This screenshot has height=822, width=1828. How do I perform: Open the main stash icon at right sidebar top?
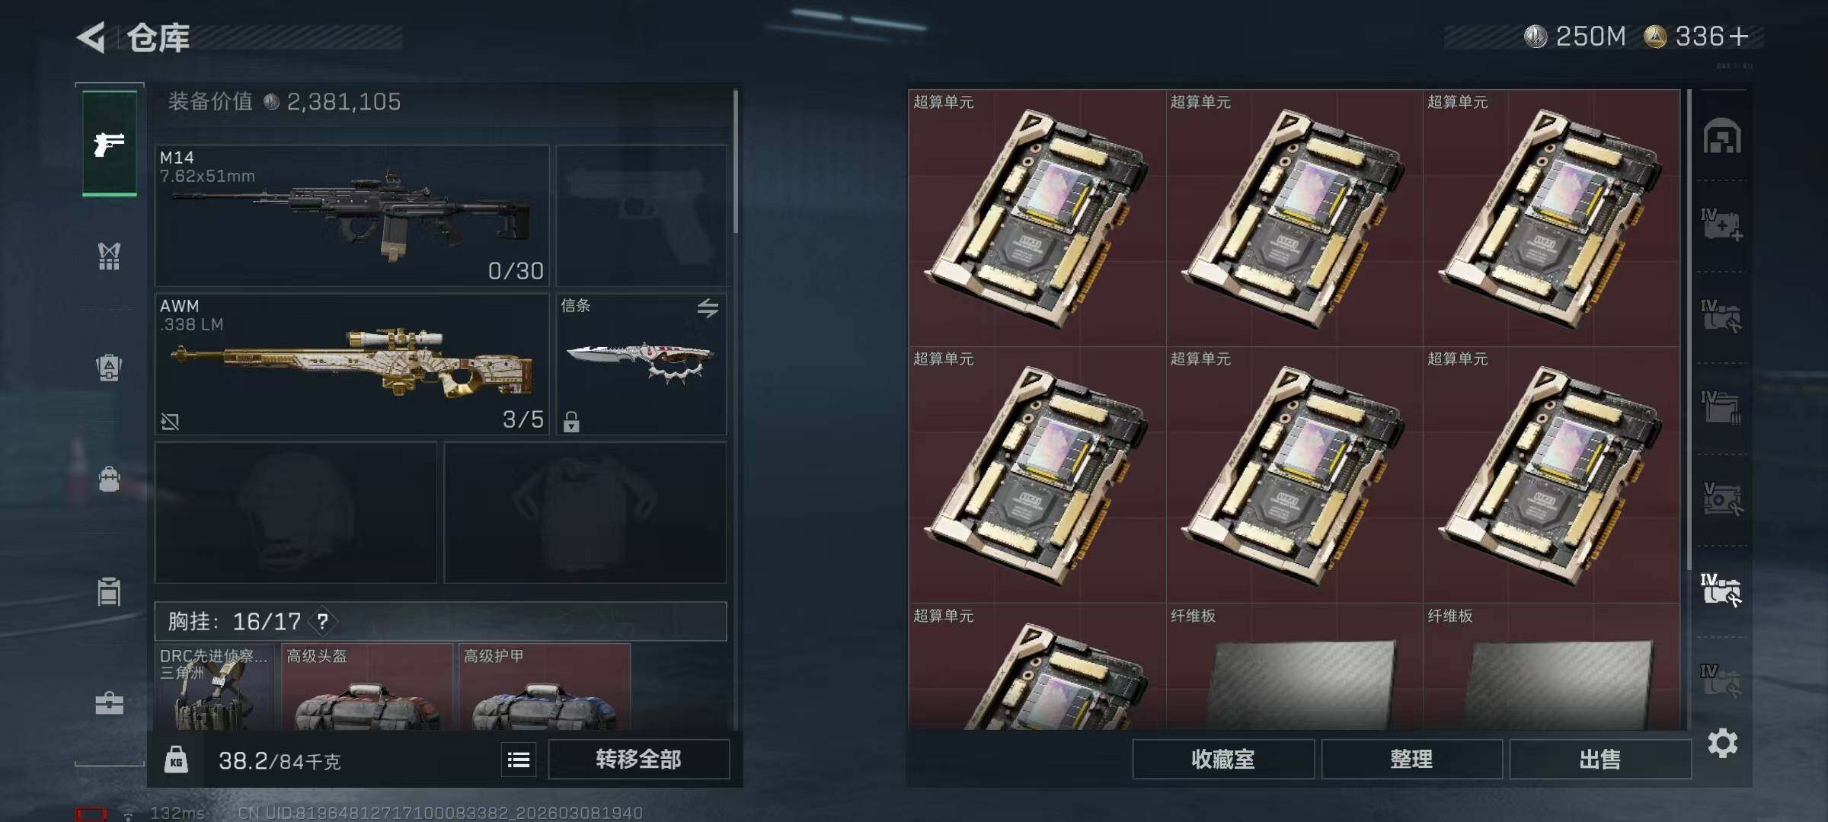(1722, 137)
